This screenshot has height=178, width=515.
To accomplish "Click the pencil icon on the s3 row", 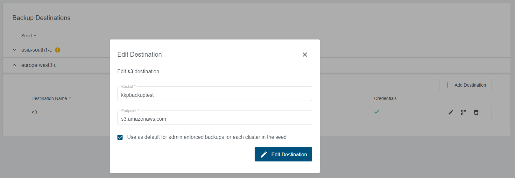I will coord(451,112).
